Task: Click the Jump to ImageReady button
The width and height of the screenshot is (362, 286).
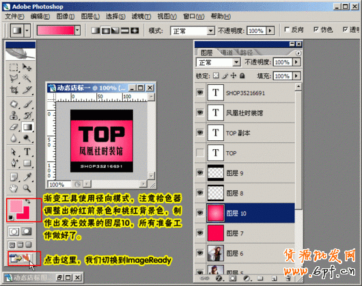Action: pos(20,258)
